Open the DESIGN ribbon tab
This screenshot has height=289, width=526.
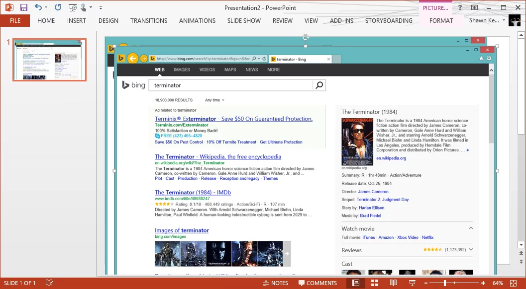(x=108, y=20)
